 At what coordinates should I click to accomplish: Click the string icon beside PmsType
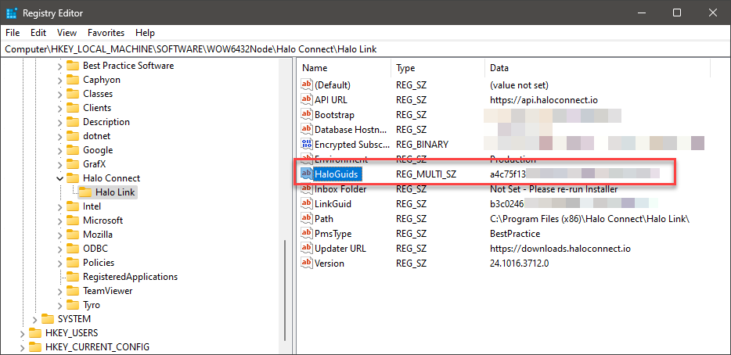pyautogui.click(x=306, y=233)
